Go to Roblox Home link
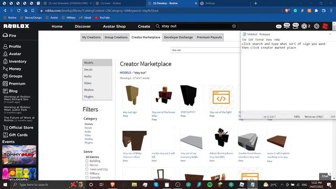The height and width of the screenshot is (189, 336). (57, 26)
